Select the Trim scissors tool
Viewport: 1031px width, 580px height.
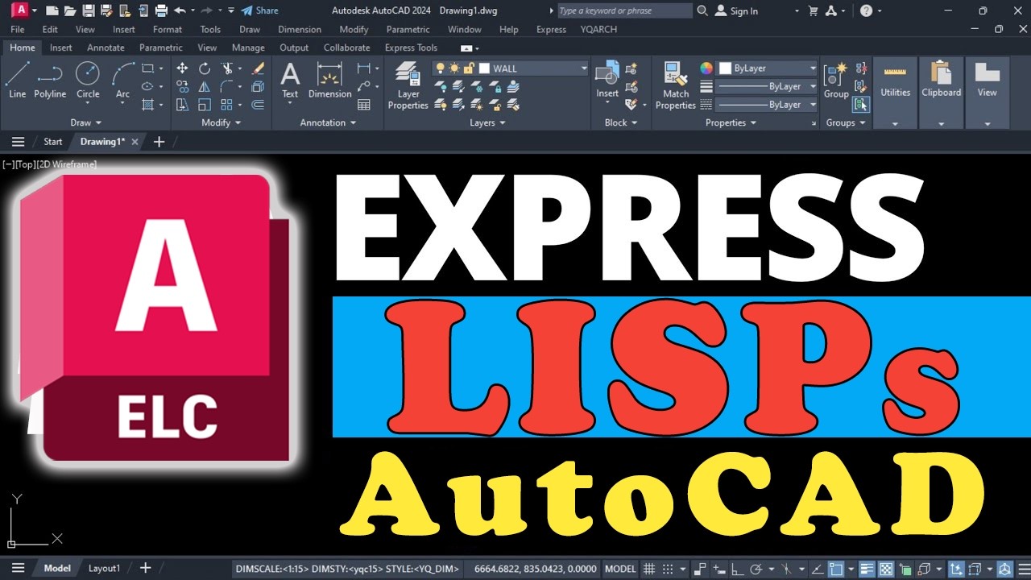click(x=227, y=68)
